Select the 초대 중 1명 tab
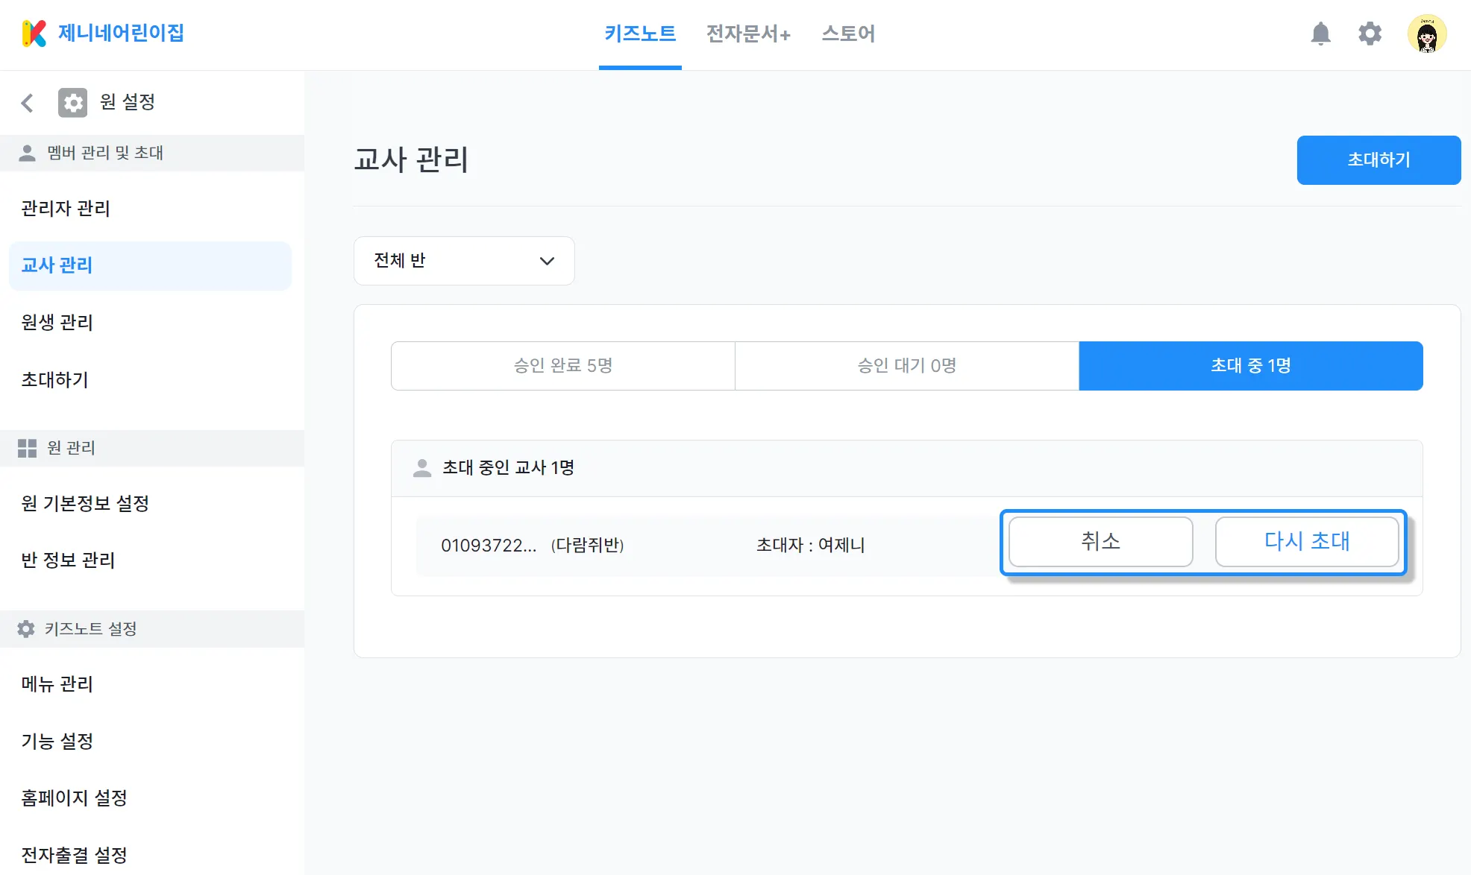1471x875 pixels. (x=1250, y=366)
